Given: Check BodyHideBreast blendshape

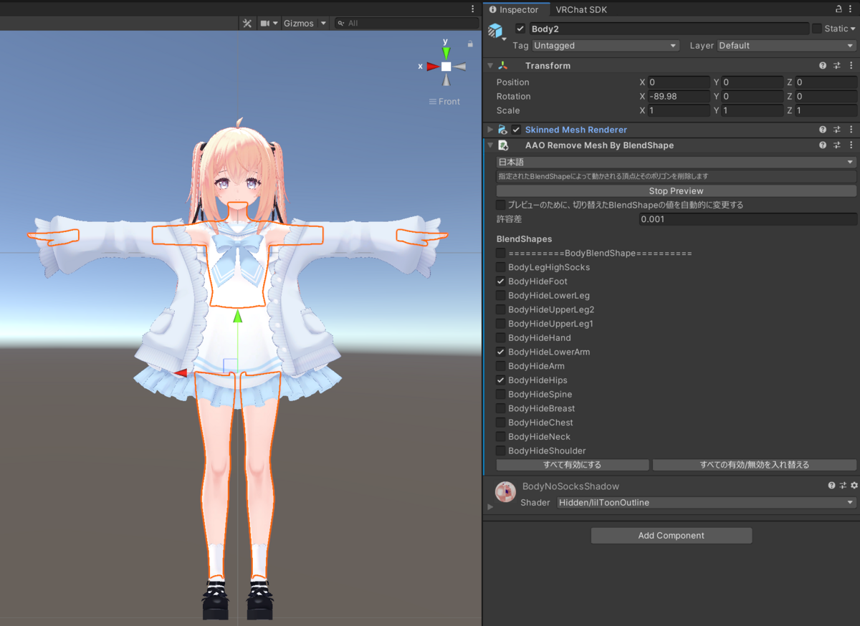Looking at the screenshot, I should 500,408.
